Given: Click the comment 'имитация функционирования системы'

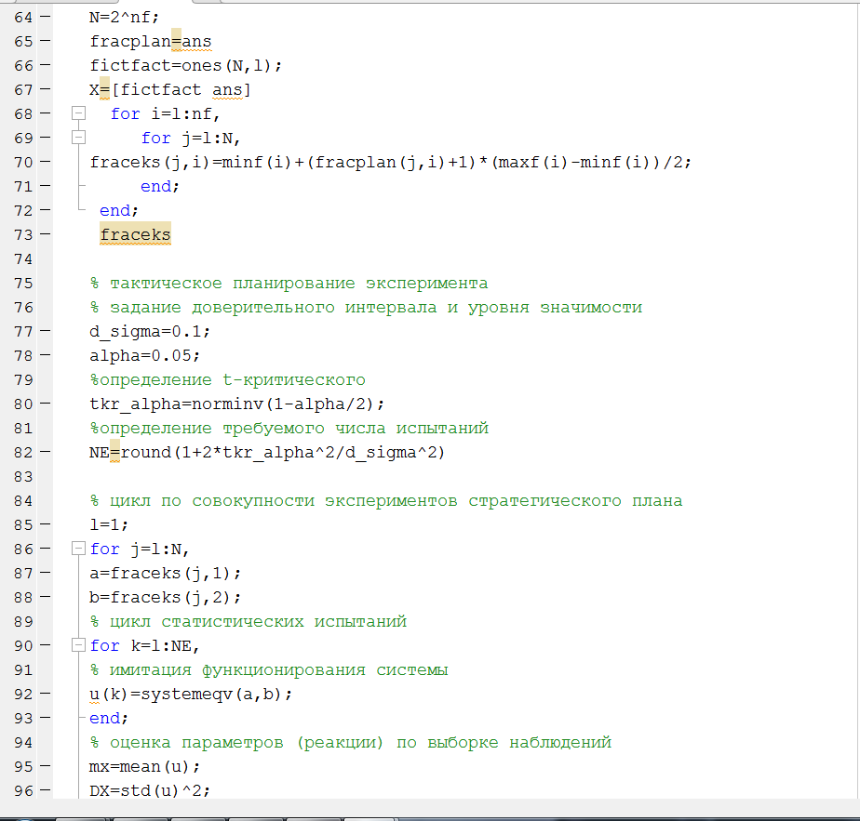Looking at the screenshot, I should click(278, 669).
